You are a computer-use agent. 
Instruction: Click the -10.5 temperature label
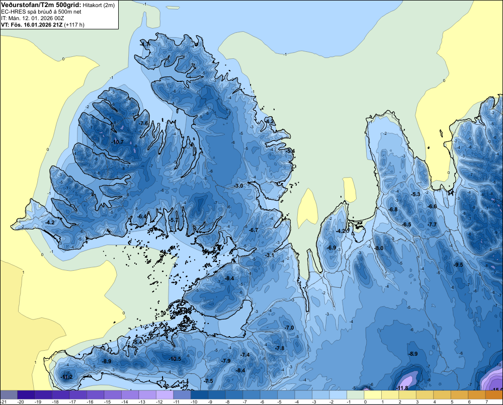point(175,359)
